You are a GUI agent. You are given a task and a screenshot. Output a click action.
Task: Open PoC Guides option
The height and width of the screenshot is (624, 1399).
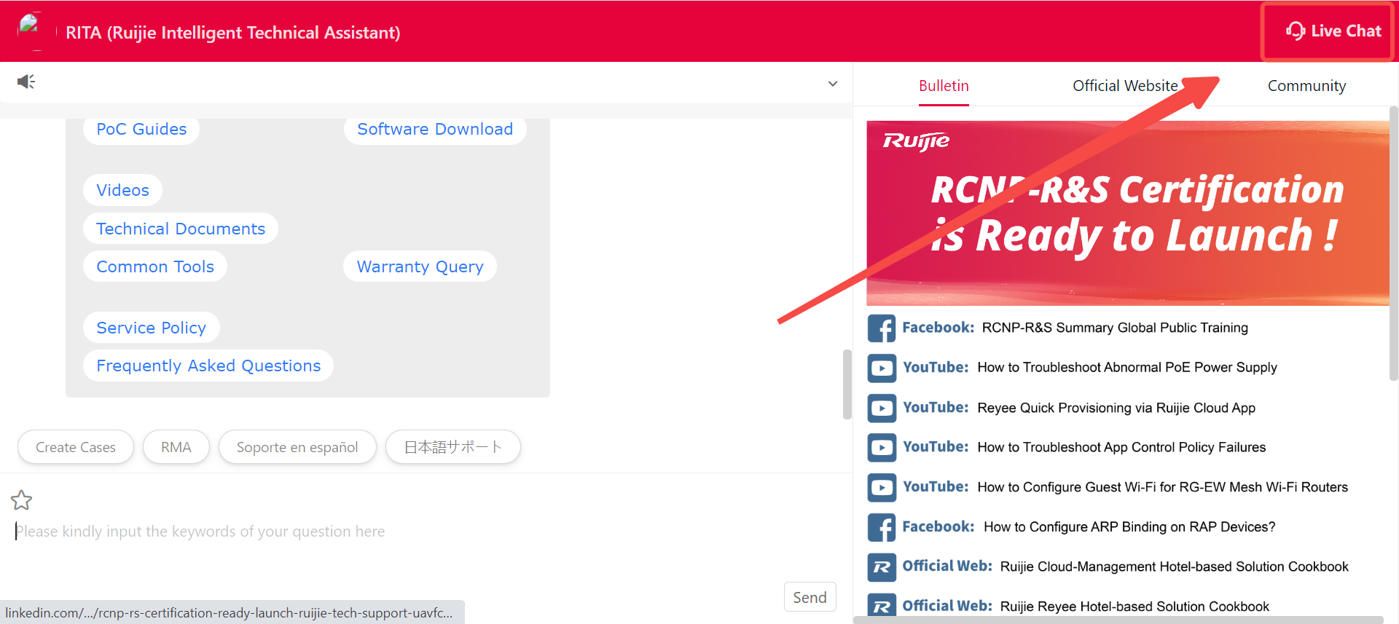pyautogui.click(x=141, y=130)
